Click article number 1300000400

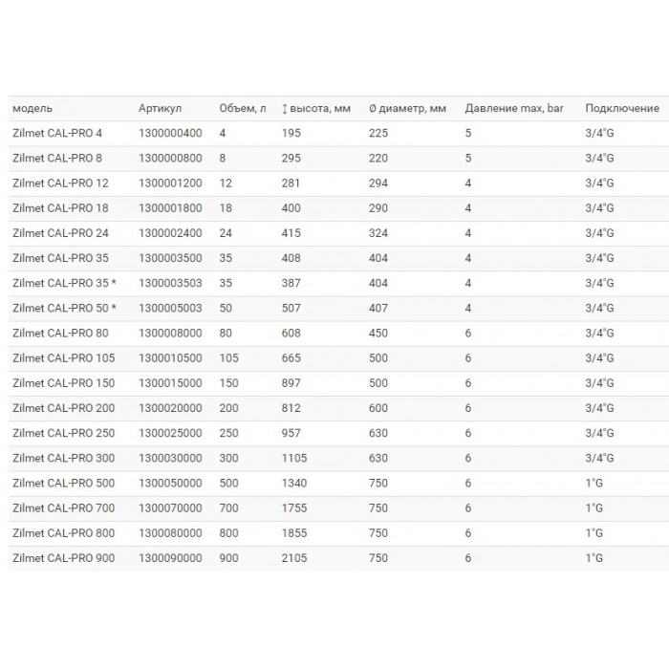point(170,133)
